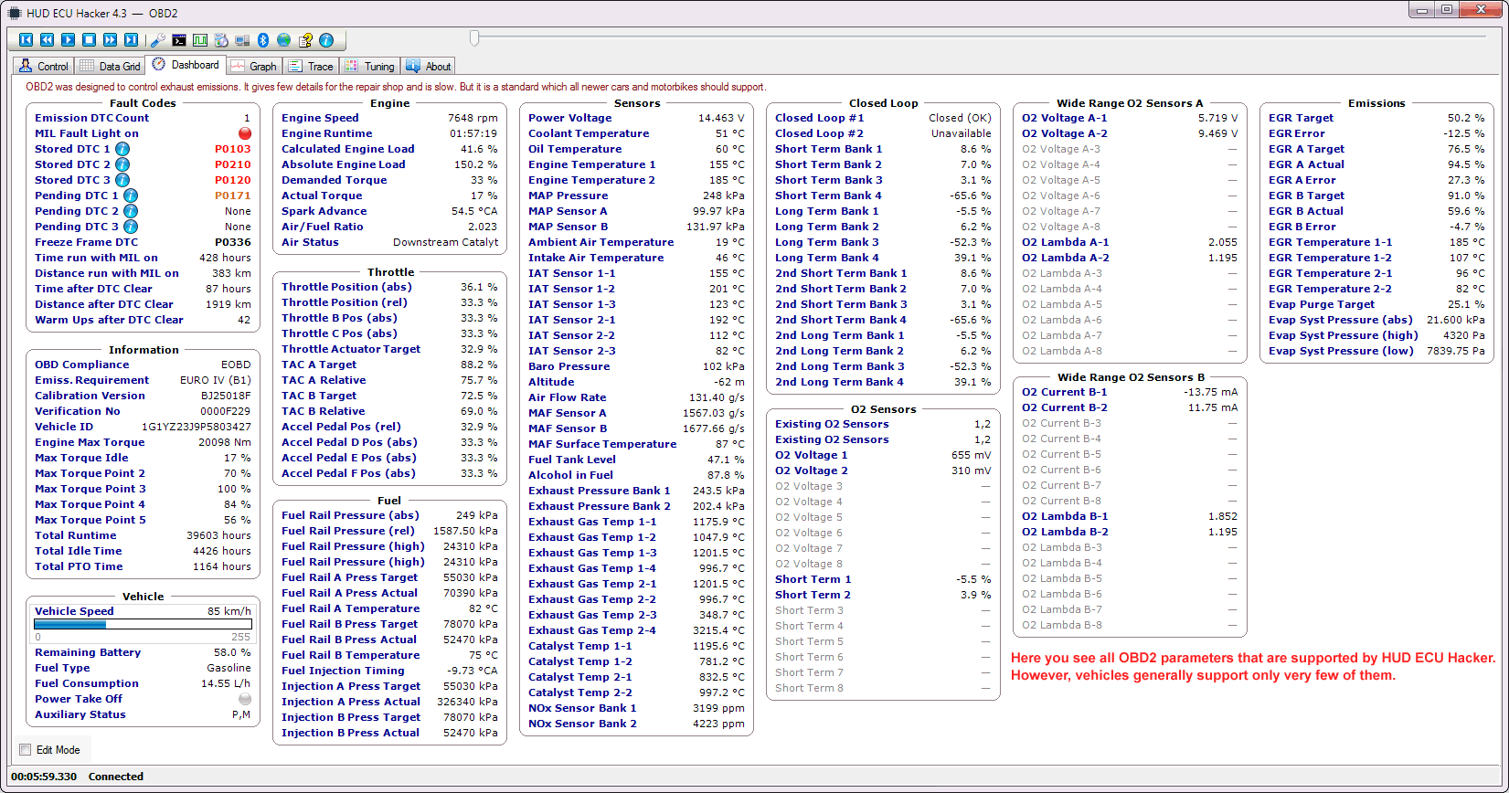Open the wrench settings tool

[x=158, y=40]
